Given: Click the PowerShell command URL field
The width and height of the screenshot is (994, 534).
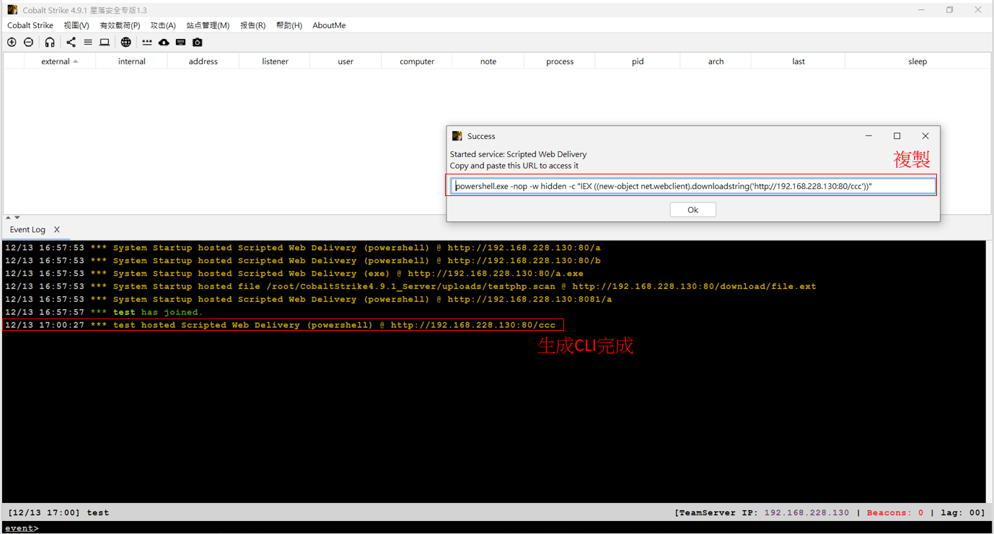Looking at the screenshot, I should [693, 186].
